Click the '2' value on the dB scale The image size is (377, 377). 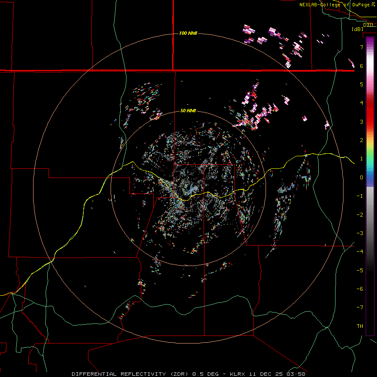(362, 140)
